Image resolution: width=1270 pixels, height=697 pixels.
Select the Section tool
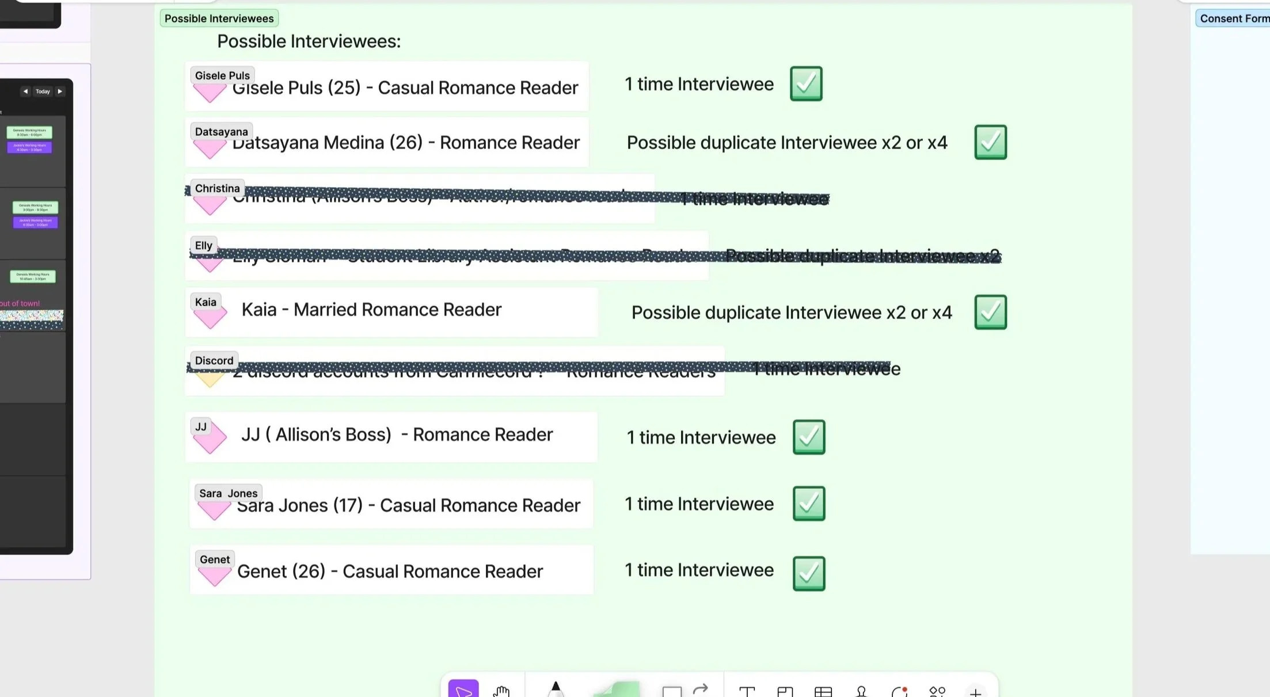coord(785,691)
